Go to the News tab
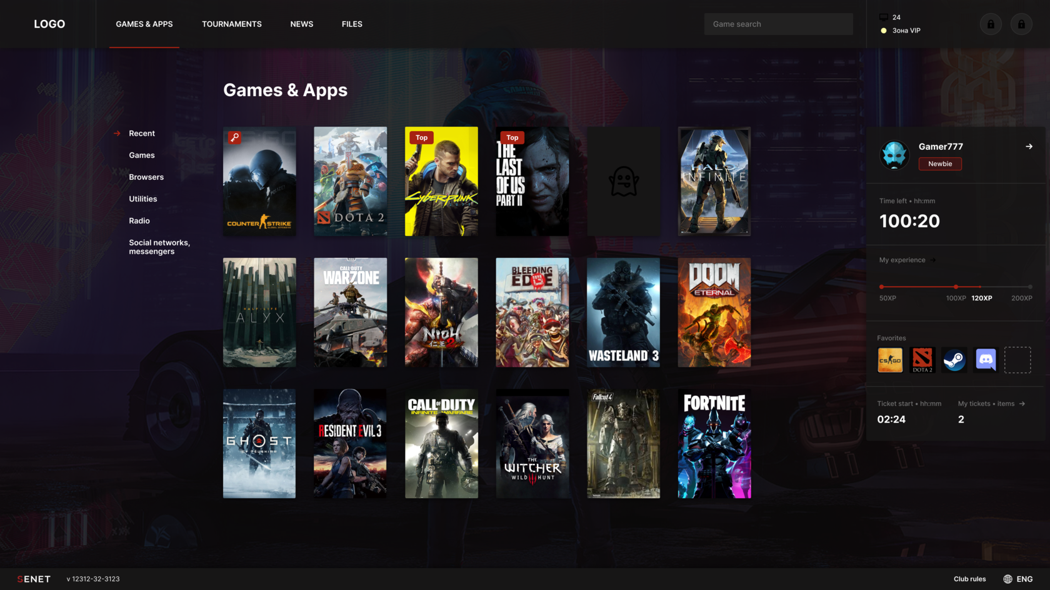The width and height of the screenshot is (1050, 590). point(302,24)
